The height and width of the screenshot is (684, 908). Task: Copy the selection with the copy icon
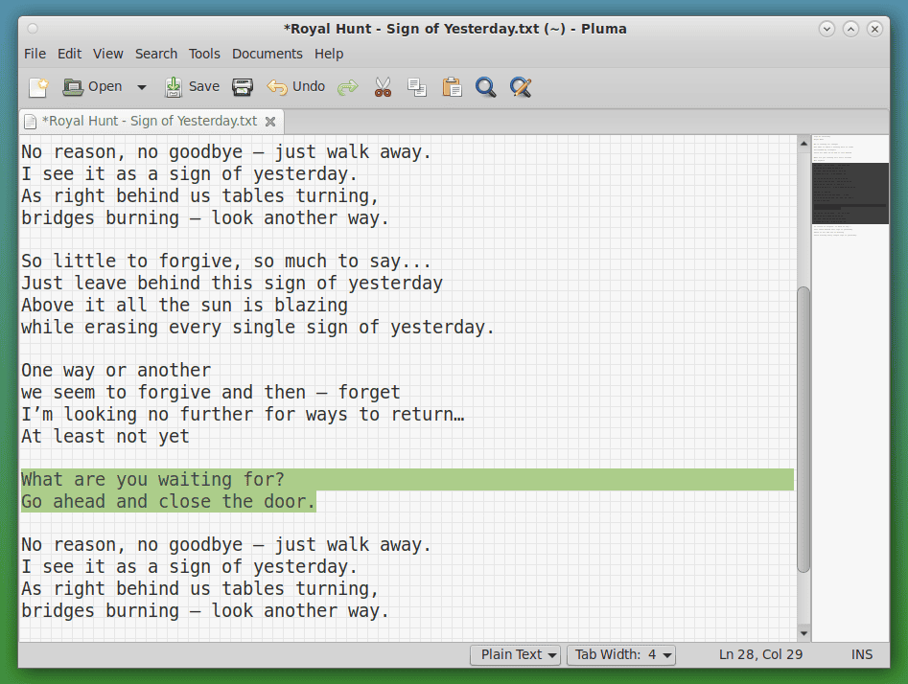pos(417,87)
